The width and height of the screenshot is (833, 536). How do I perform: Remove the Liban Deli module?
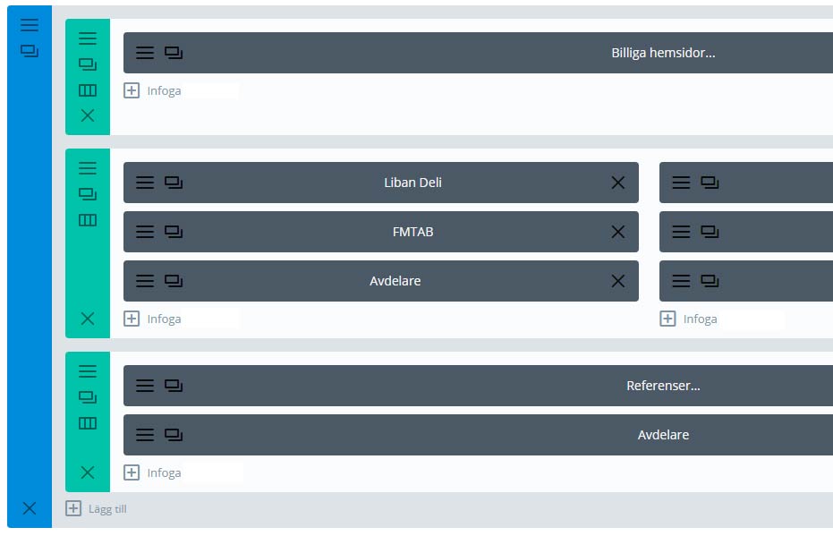pyautogui.click(x=617, y=183)
